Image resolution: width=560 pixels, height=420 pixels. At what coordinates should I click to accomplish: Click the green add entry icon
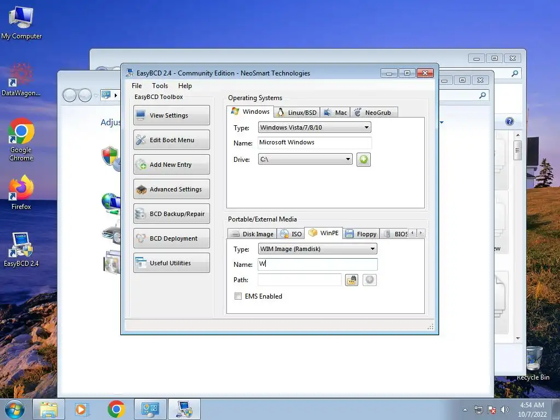[364, 159]
